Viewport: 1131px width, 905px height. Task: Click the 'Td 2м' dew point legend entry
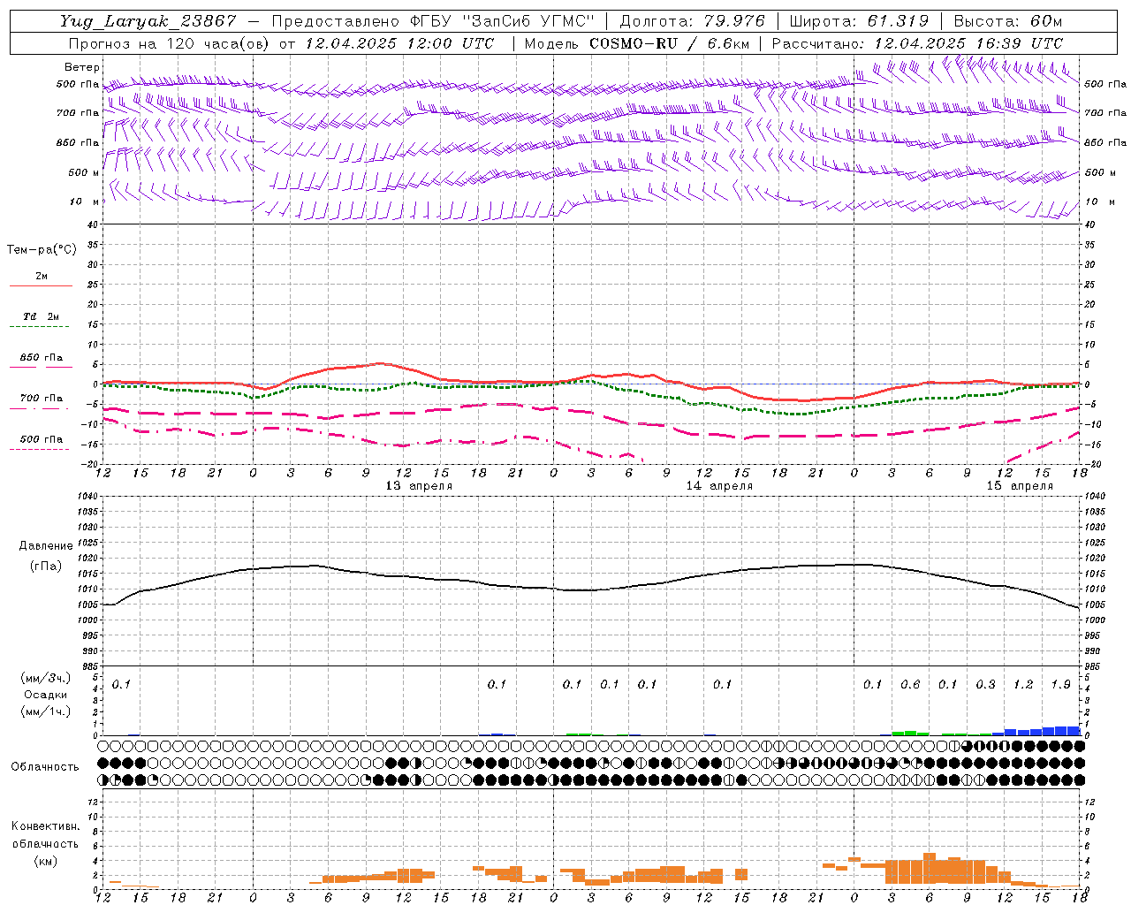click(x=42, y=316)
